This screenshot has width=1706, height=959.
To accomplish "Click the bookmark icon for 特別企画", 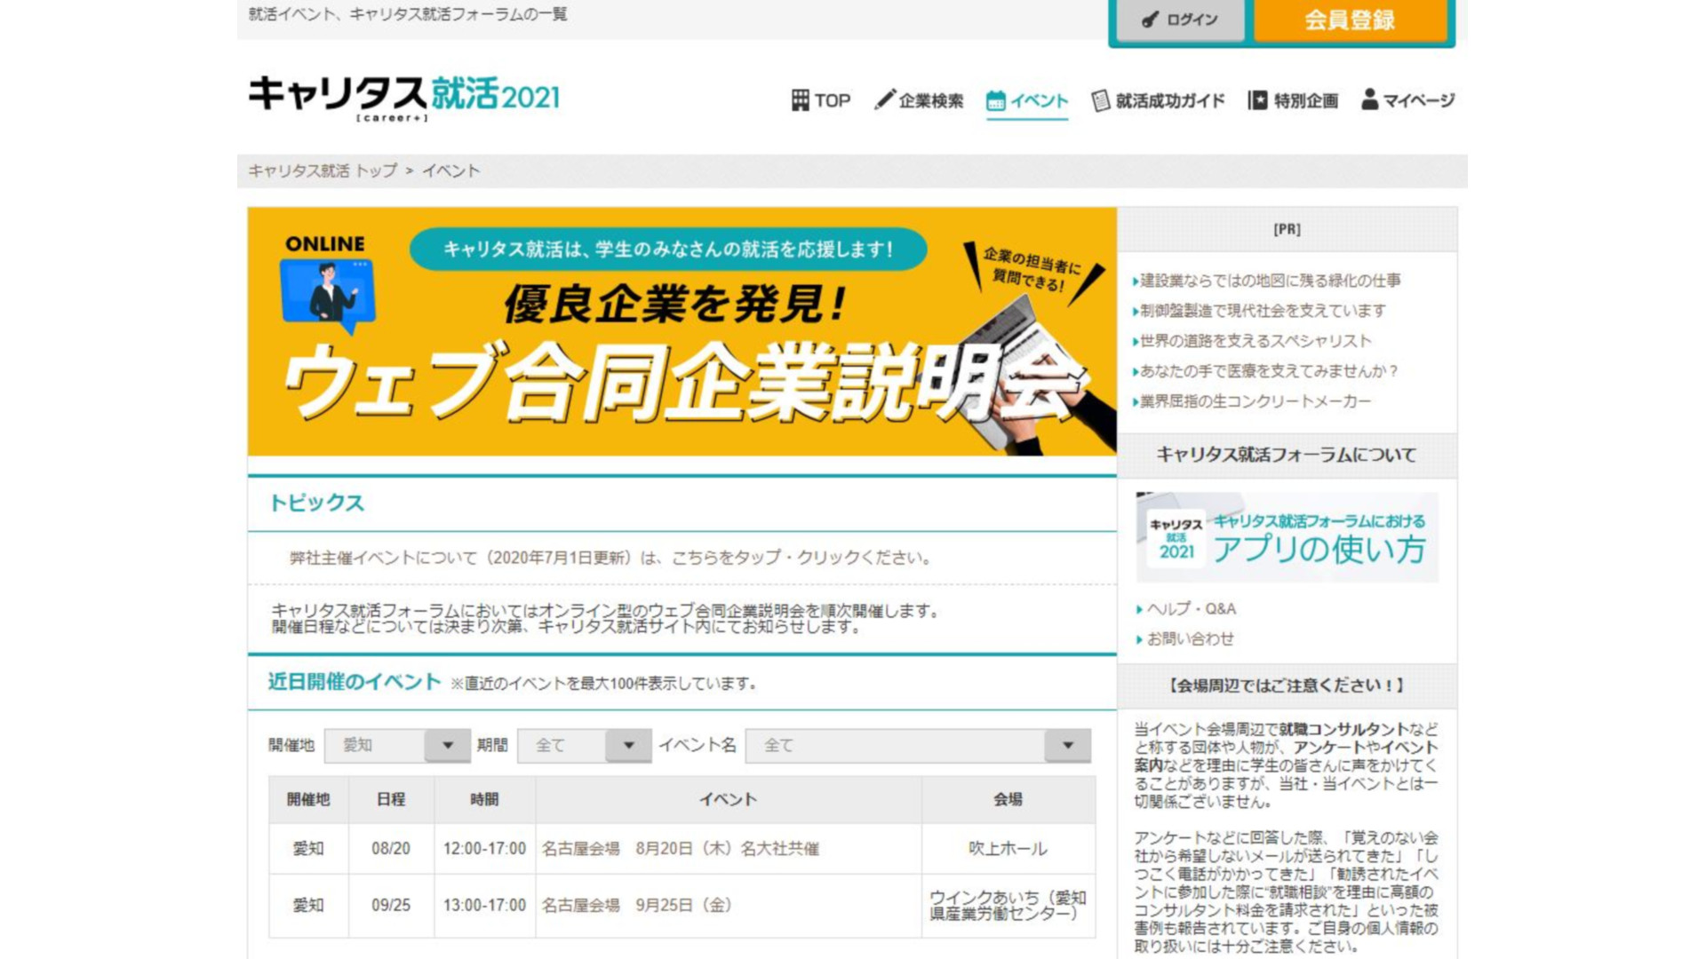I will pos(1257,100).
